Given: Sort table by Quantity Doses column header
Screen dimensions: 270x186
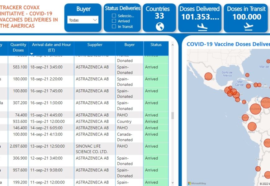Looking at the screenshot, I should click(18, 47).
